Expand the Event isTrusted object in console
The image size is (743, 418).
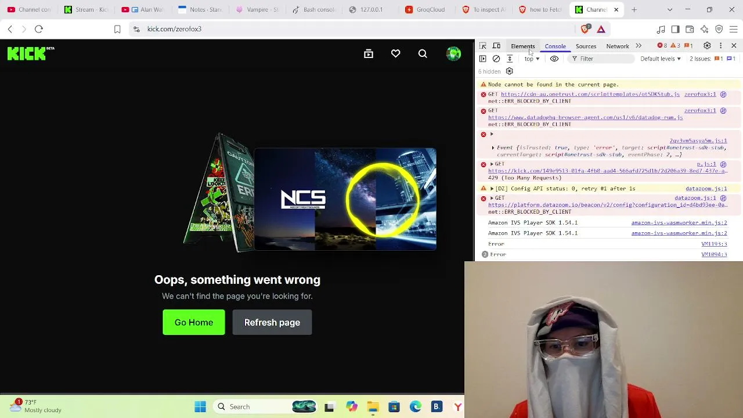(493, 148)
